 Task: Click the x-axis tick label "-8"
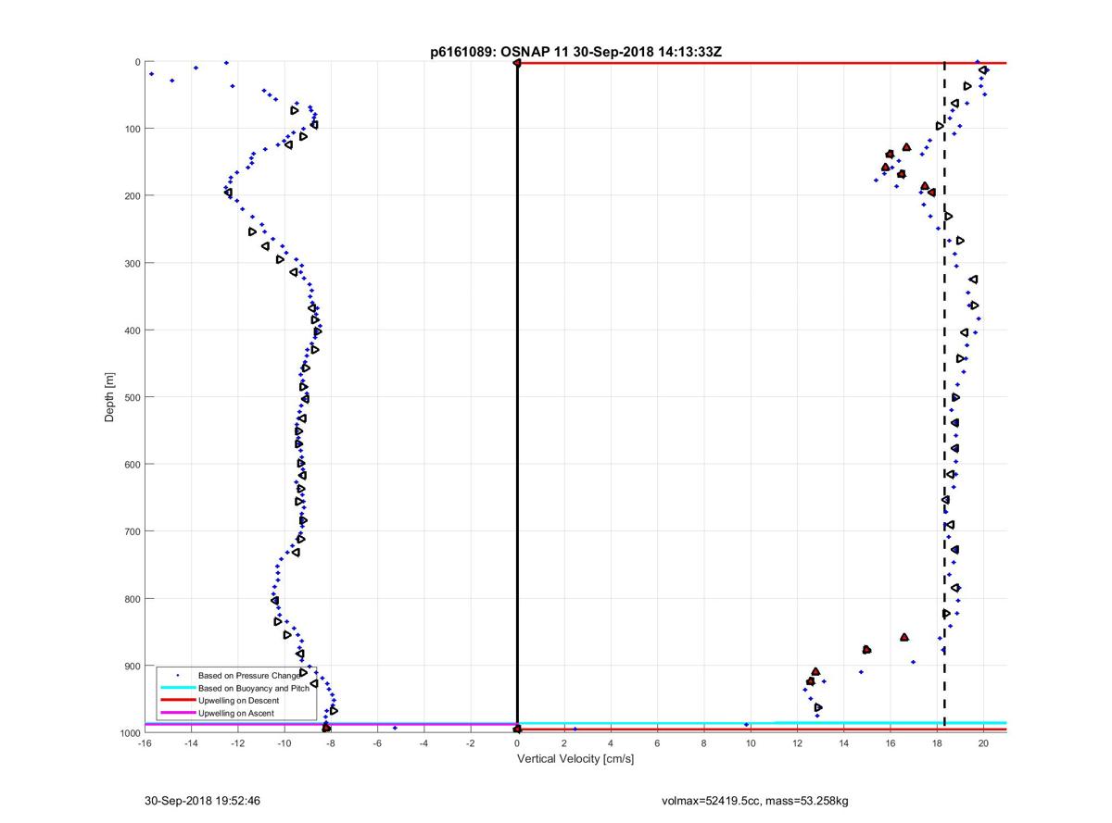[331, 743]
